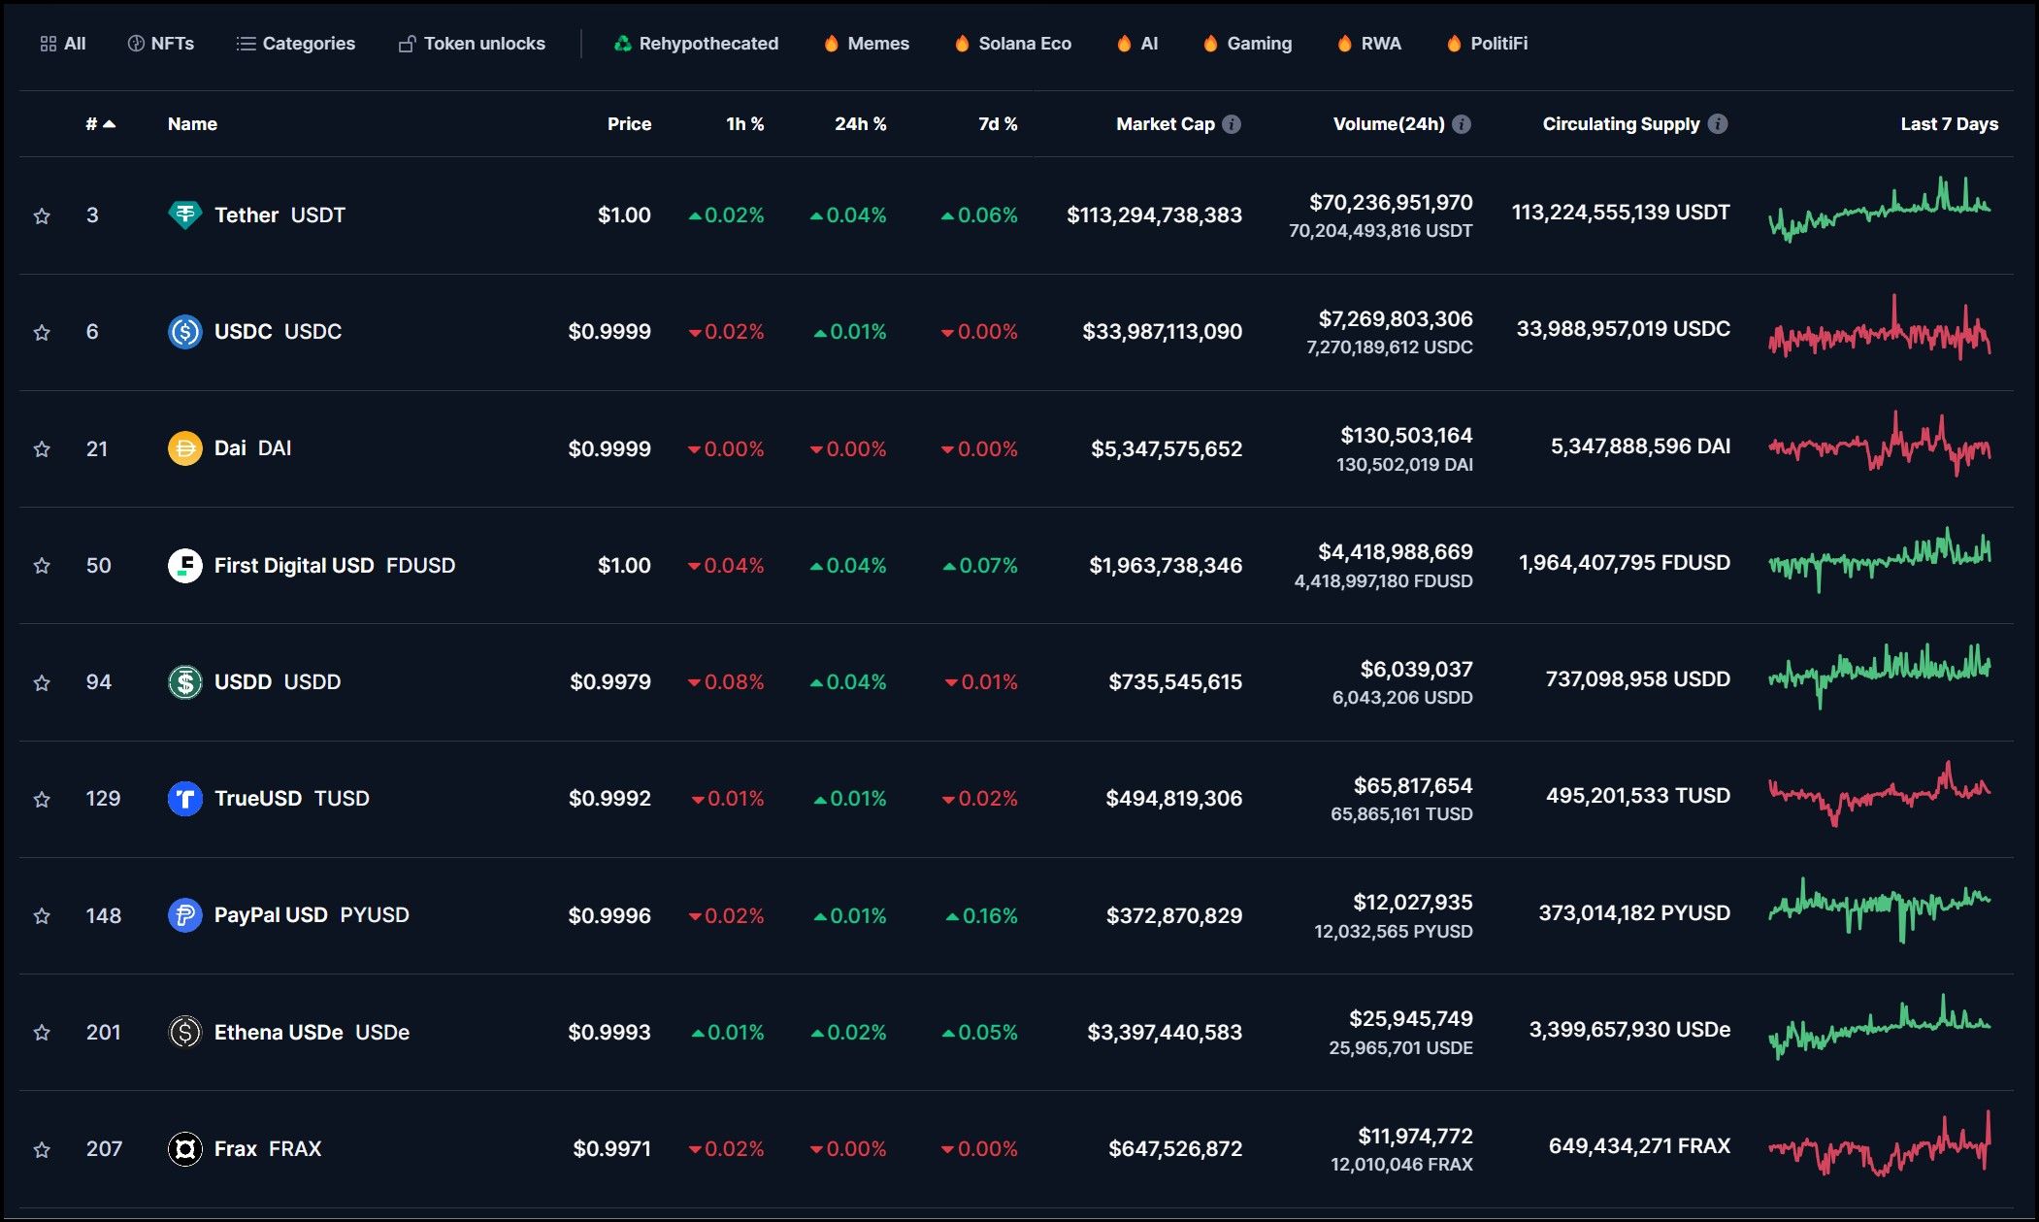
Task: Open the Token unlocks tab
Action: [472, 44]
